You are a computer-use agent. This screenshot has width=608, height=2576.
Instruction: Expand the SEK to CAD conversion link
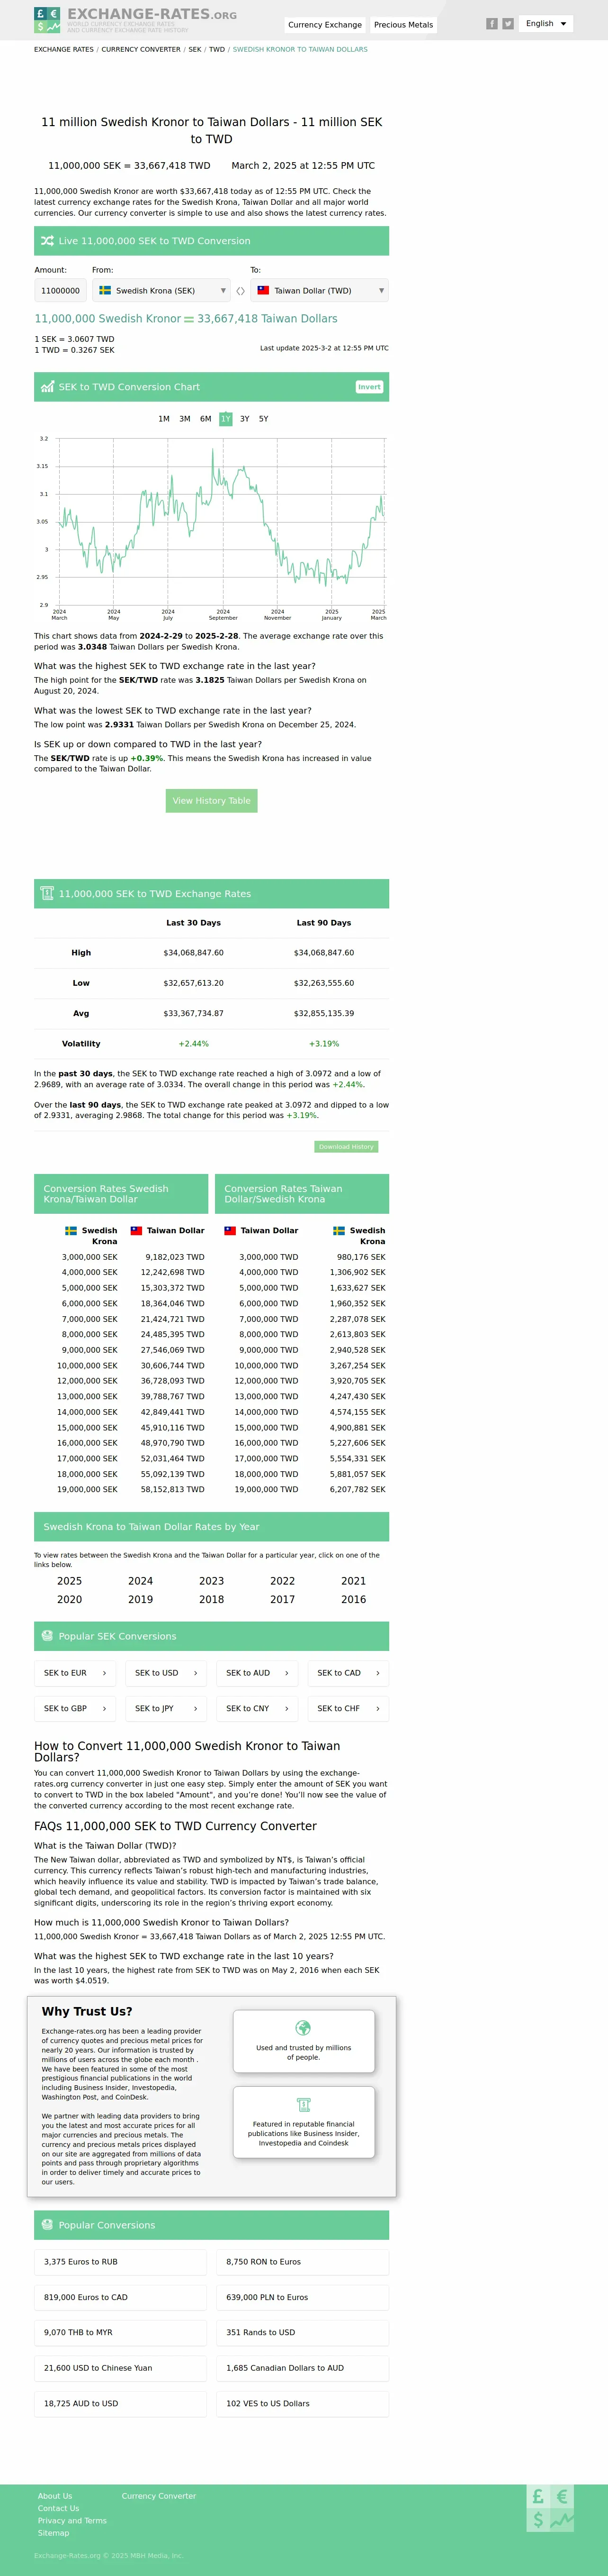(349, 1673)
